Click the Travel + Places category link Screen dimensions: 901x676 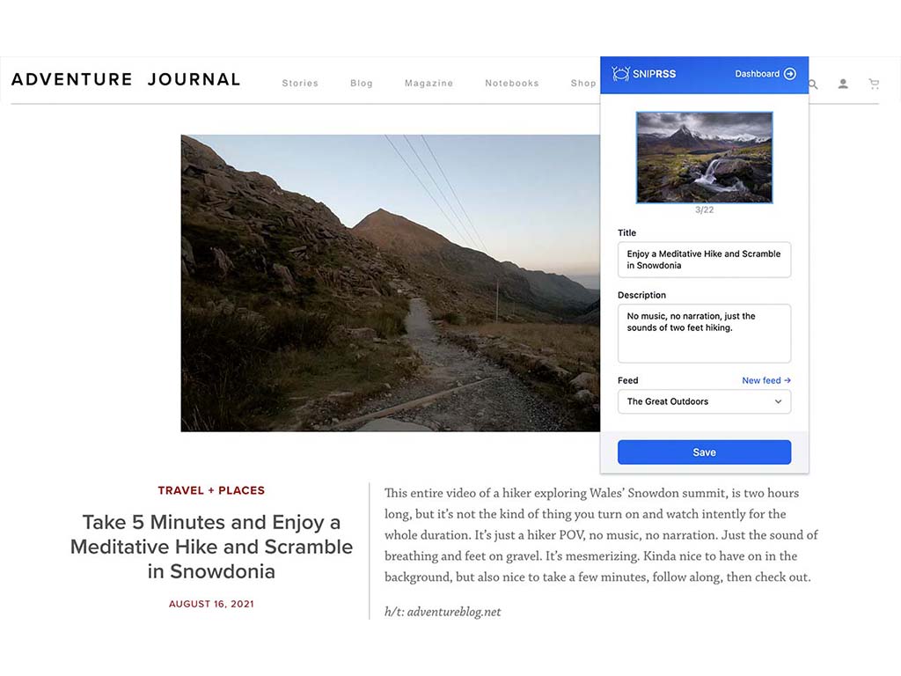211,490
